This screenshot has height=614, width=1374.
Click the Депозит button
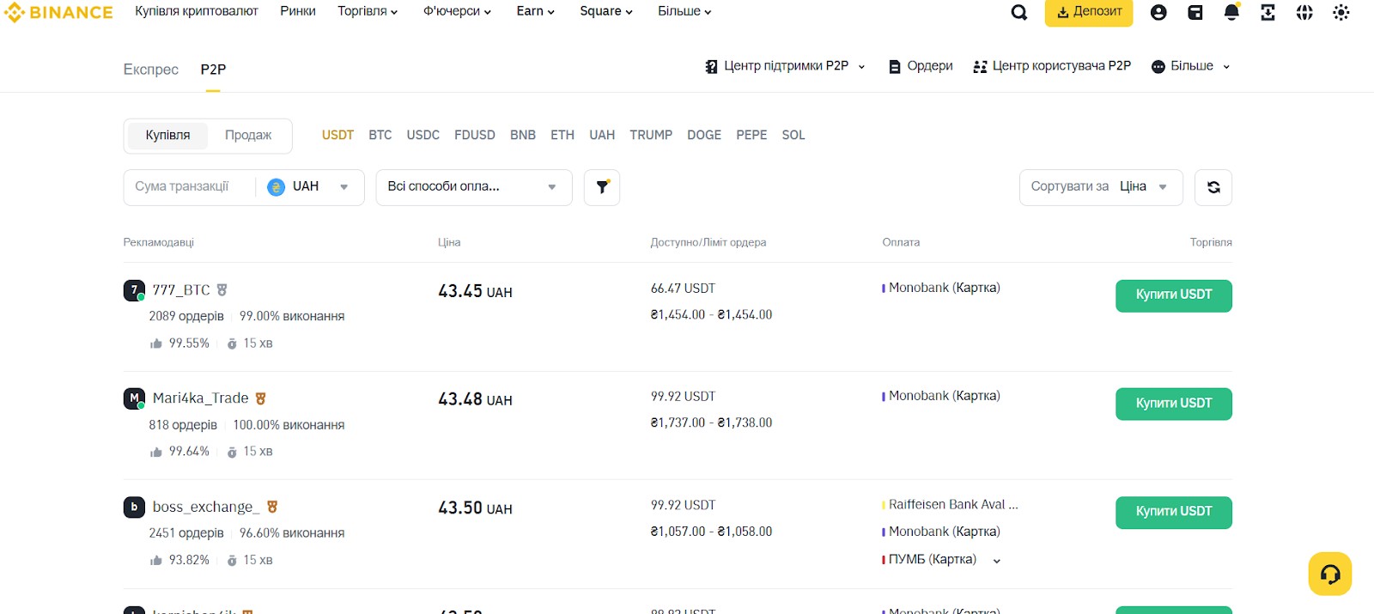pyautogui.click(x=1089, y=12)
